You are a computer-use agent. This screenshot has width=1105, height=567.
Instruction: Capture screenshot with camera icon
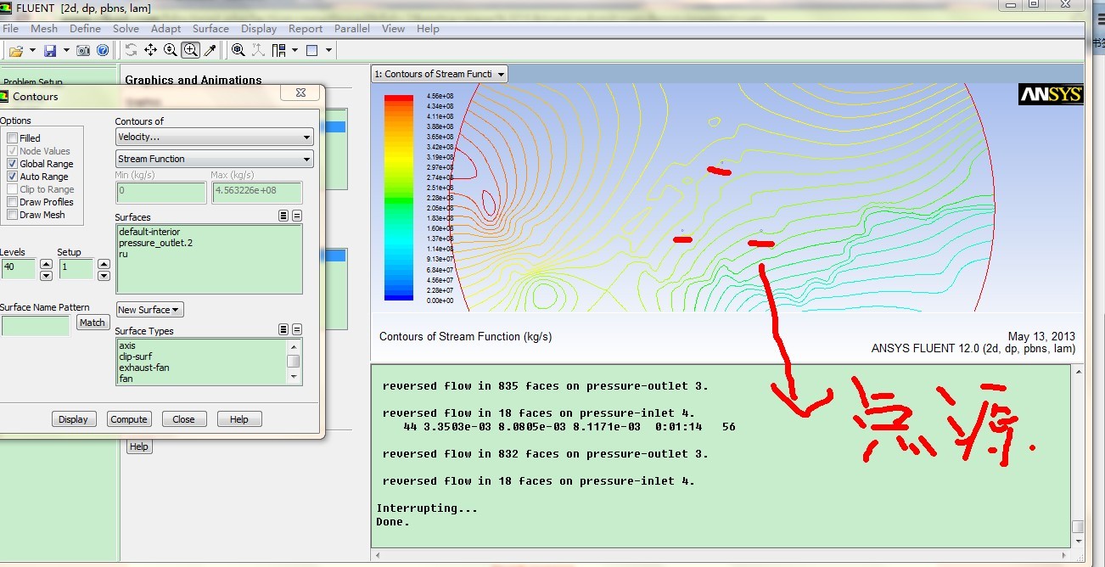(83, 51)
